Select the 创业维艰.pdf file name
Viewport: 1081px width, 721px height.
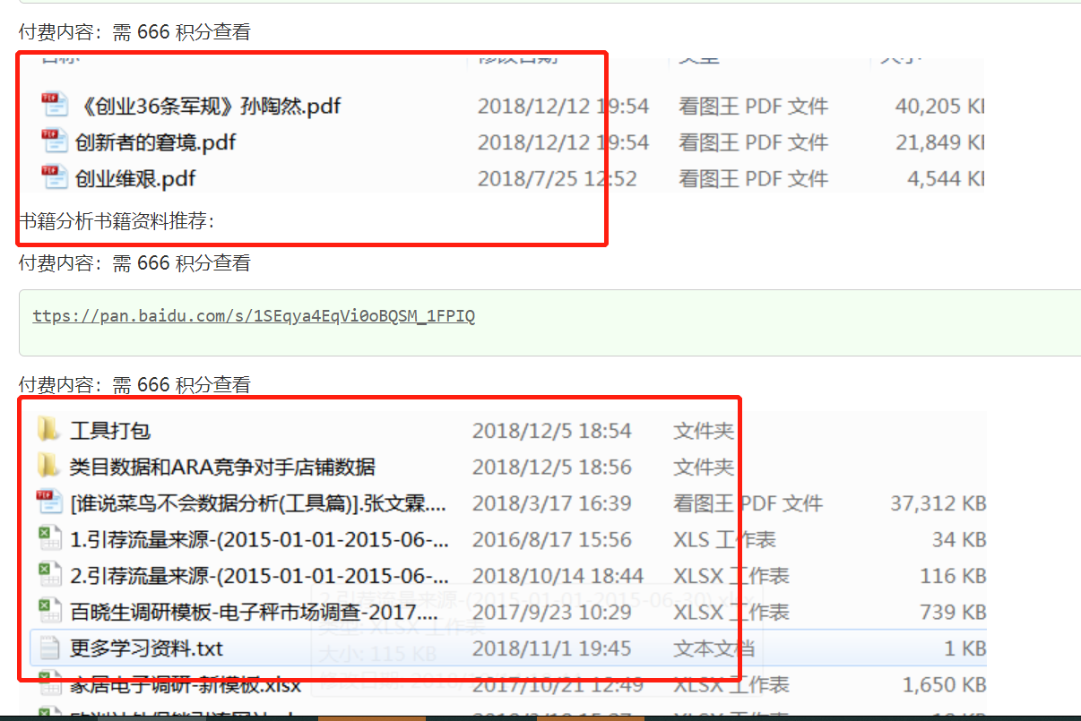tap(134, 178)
